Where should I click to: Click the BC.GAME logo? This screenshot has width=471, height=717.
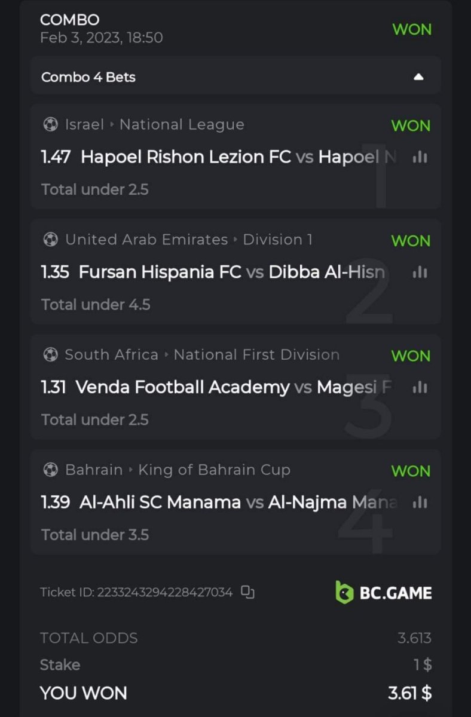(383, 592)
